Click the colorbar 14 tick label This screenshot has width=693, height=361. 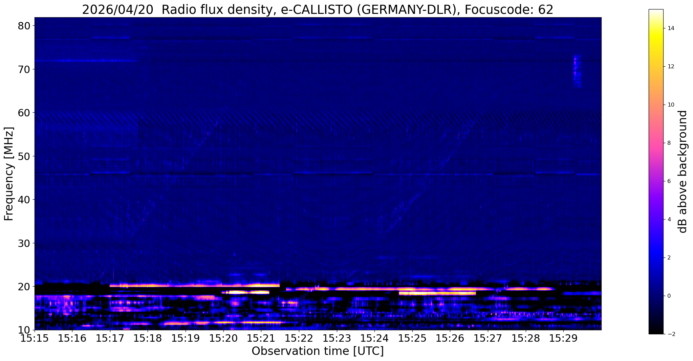click(671, 28)
